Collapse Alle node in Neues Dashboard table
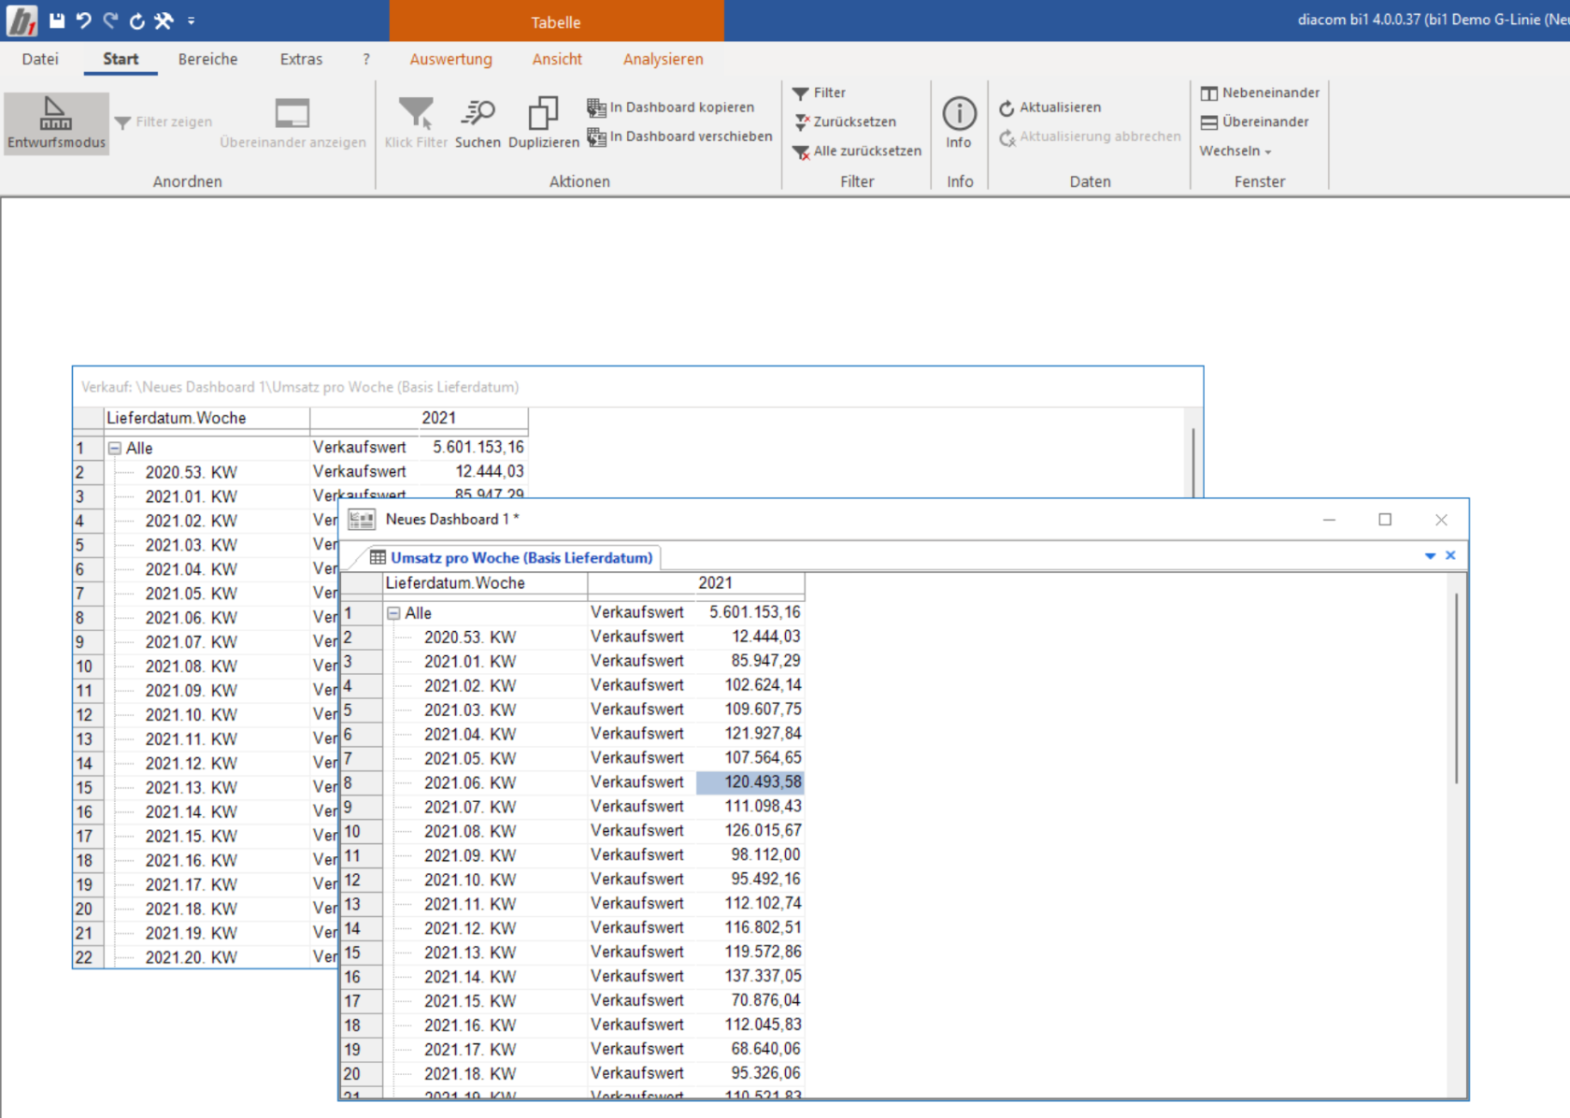This screenshot has height=1118, width=1570. [393, 613]
